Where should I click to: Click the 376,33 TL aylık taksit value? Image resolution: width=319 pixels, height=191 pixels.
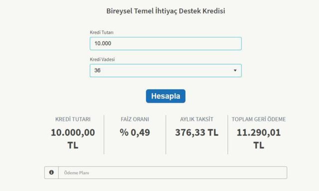(197, 132)
